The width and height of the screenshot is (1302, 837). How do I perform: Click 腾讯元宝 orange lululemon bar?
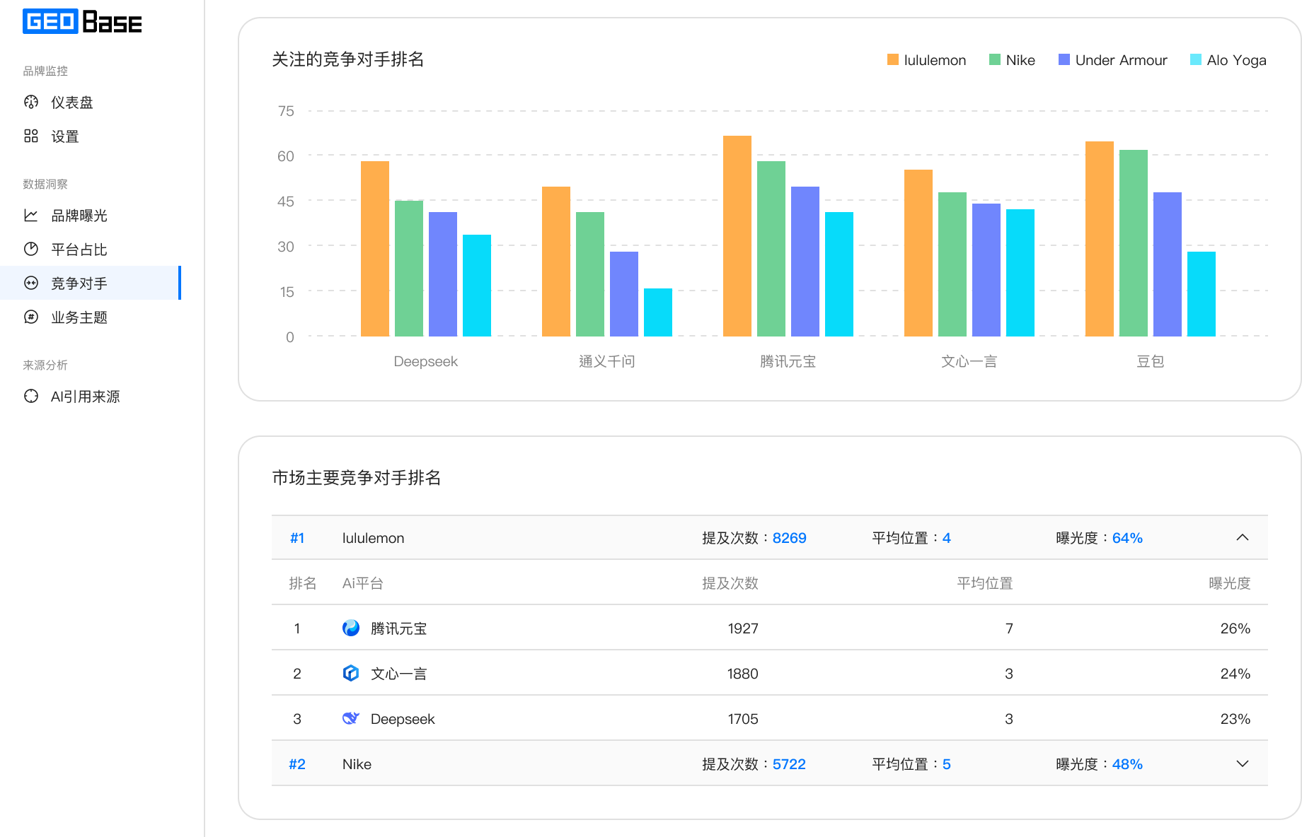click(x=737, y=236)
